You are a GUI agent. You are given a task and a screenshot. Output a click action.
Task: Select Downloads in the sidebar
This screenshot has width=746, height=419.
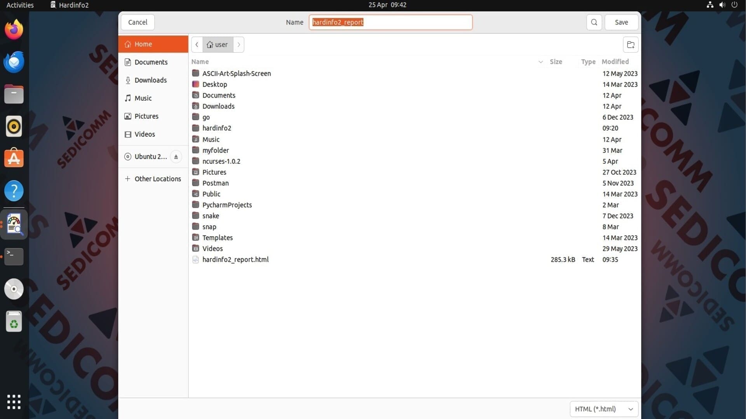(x=150, y=80)
